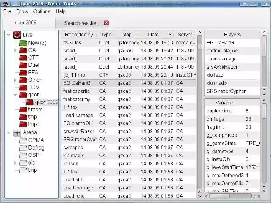Select the fnaticspartie demo row
271x203 pixels.
point(129,91)
